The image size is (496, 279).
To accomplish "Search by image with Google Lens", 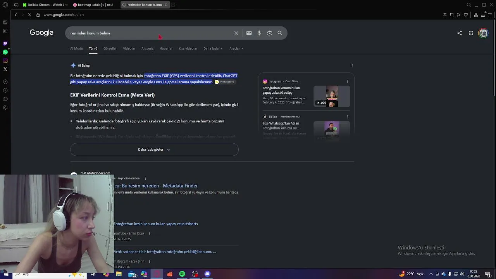I will [270, 33].
